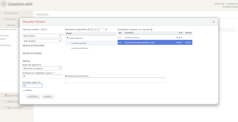238x122 pixels.
Task: Click the Remise column header
Action: [x=188, y=33]
